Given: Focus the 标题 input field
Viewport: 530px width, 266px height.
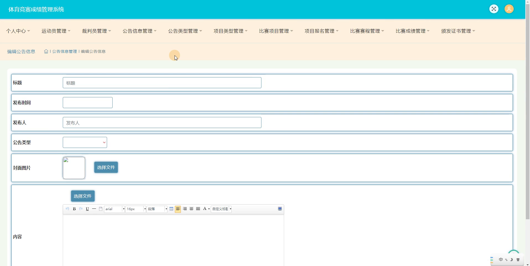Looking at the screenshot, I should tap(162, 83).
